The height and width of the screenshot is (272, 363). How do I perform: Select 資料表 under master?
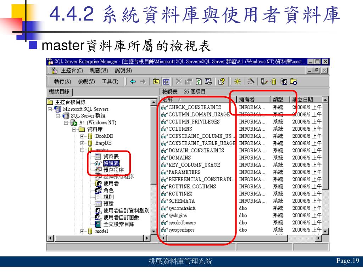pos(111,157)
